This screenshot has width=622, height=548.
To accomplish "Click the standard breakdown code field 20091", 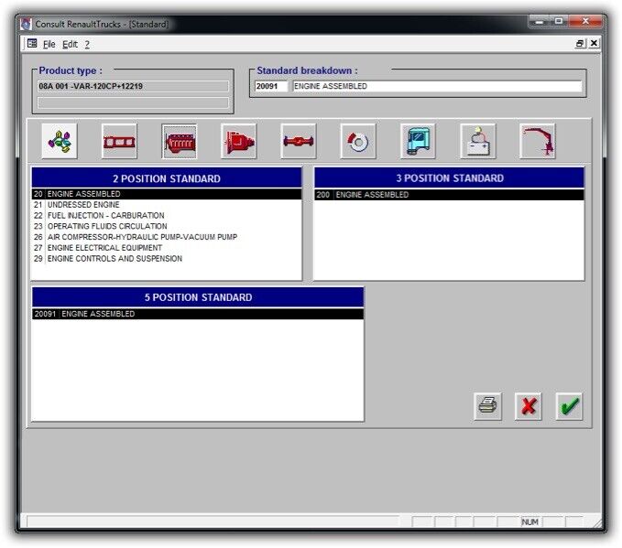I will coord(271,87).
